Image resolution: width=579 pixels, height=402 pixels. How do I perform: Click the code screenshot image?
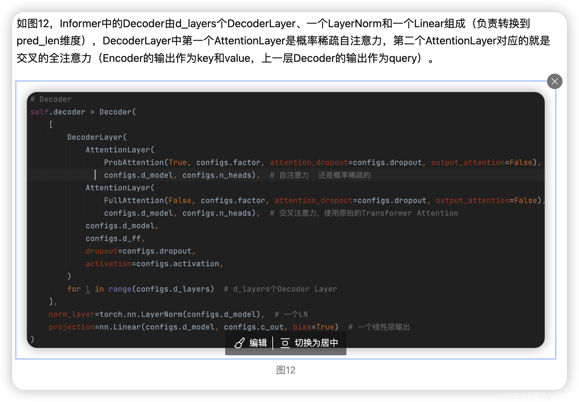[286, 220]
